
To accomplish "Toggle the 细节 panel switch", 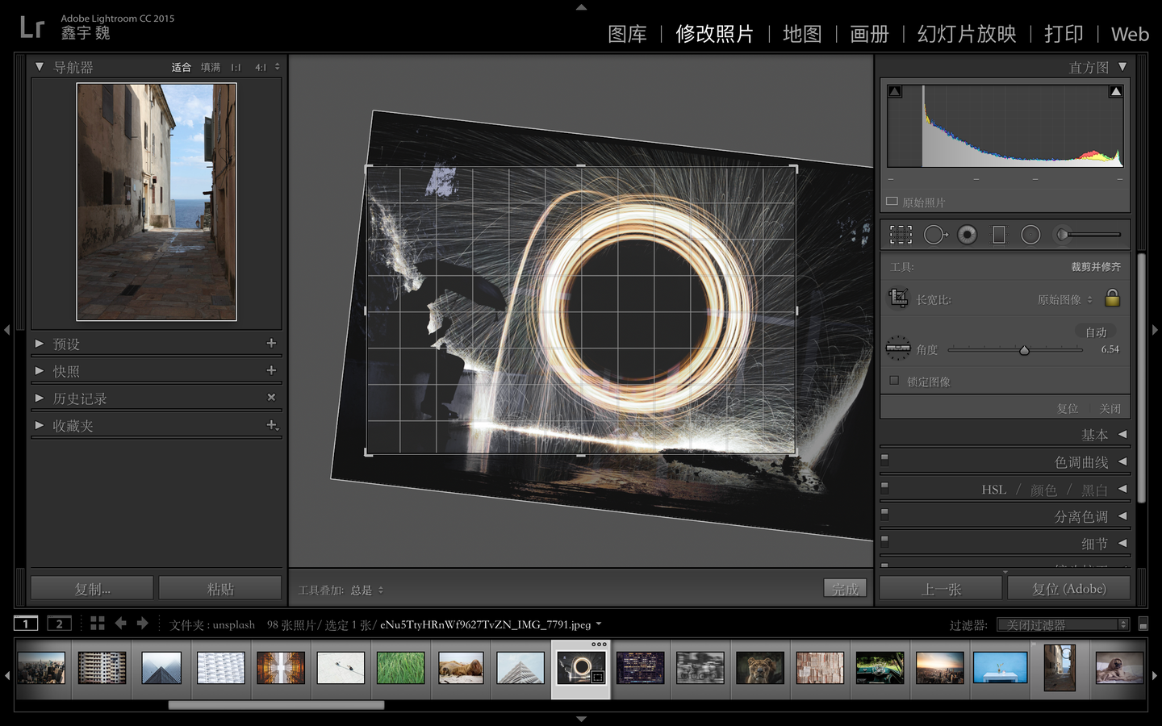I will point(884,541).
